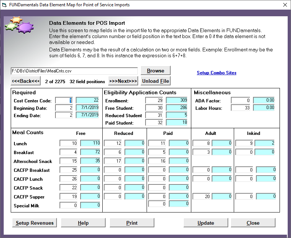Click the Reduced Student position field
The image size is (291, 238).
154,115
